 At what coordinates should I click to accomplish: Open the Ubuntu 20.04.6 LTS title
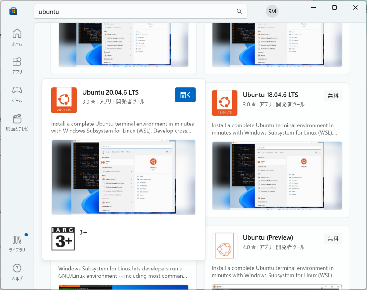(110, 92)
